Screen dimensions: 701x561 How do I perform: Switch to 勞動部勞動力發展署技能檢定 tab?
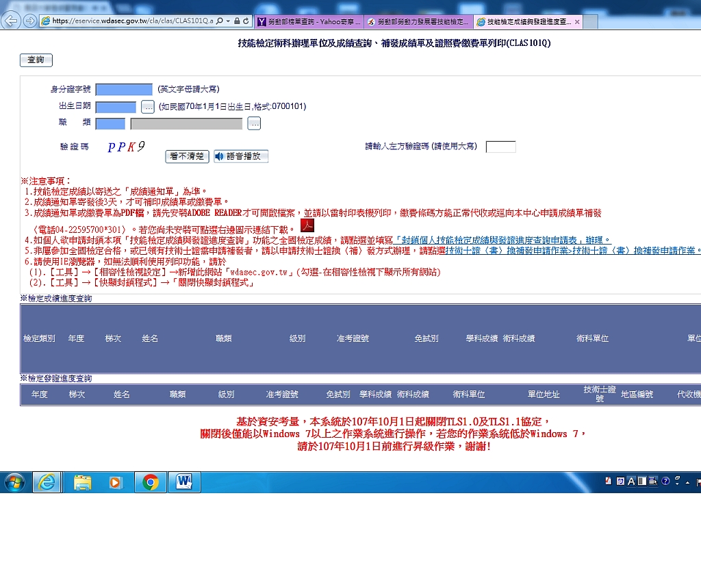pos(418,22)
